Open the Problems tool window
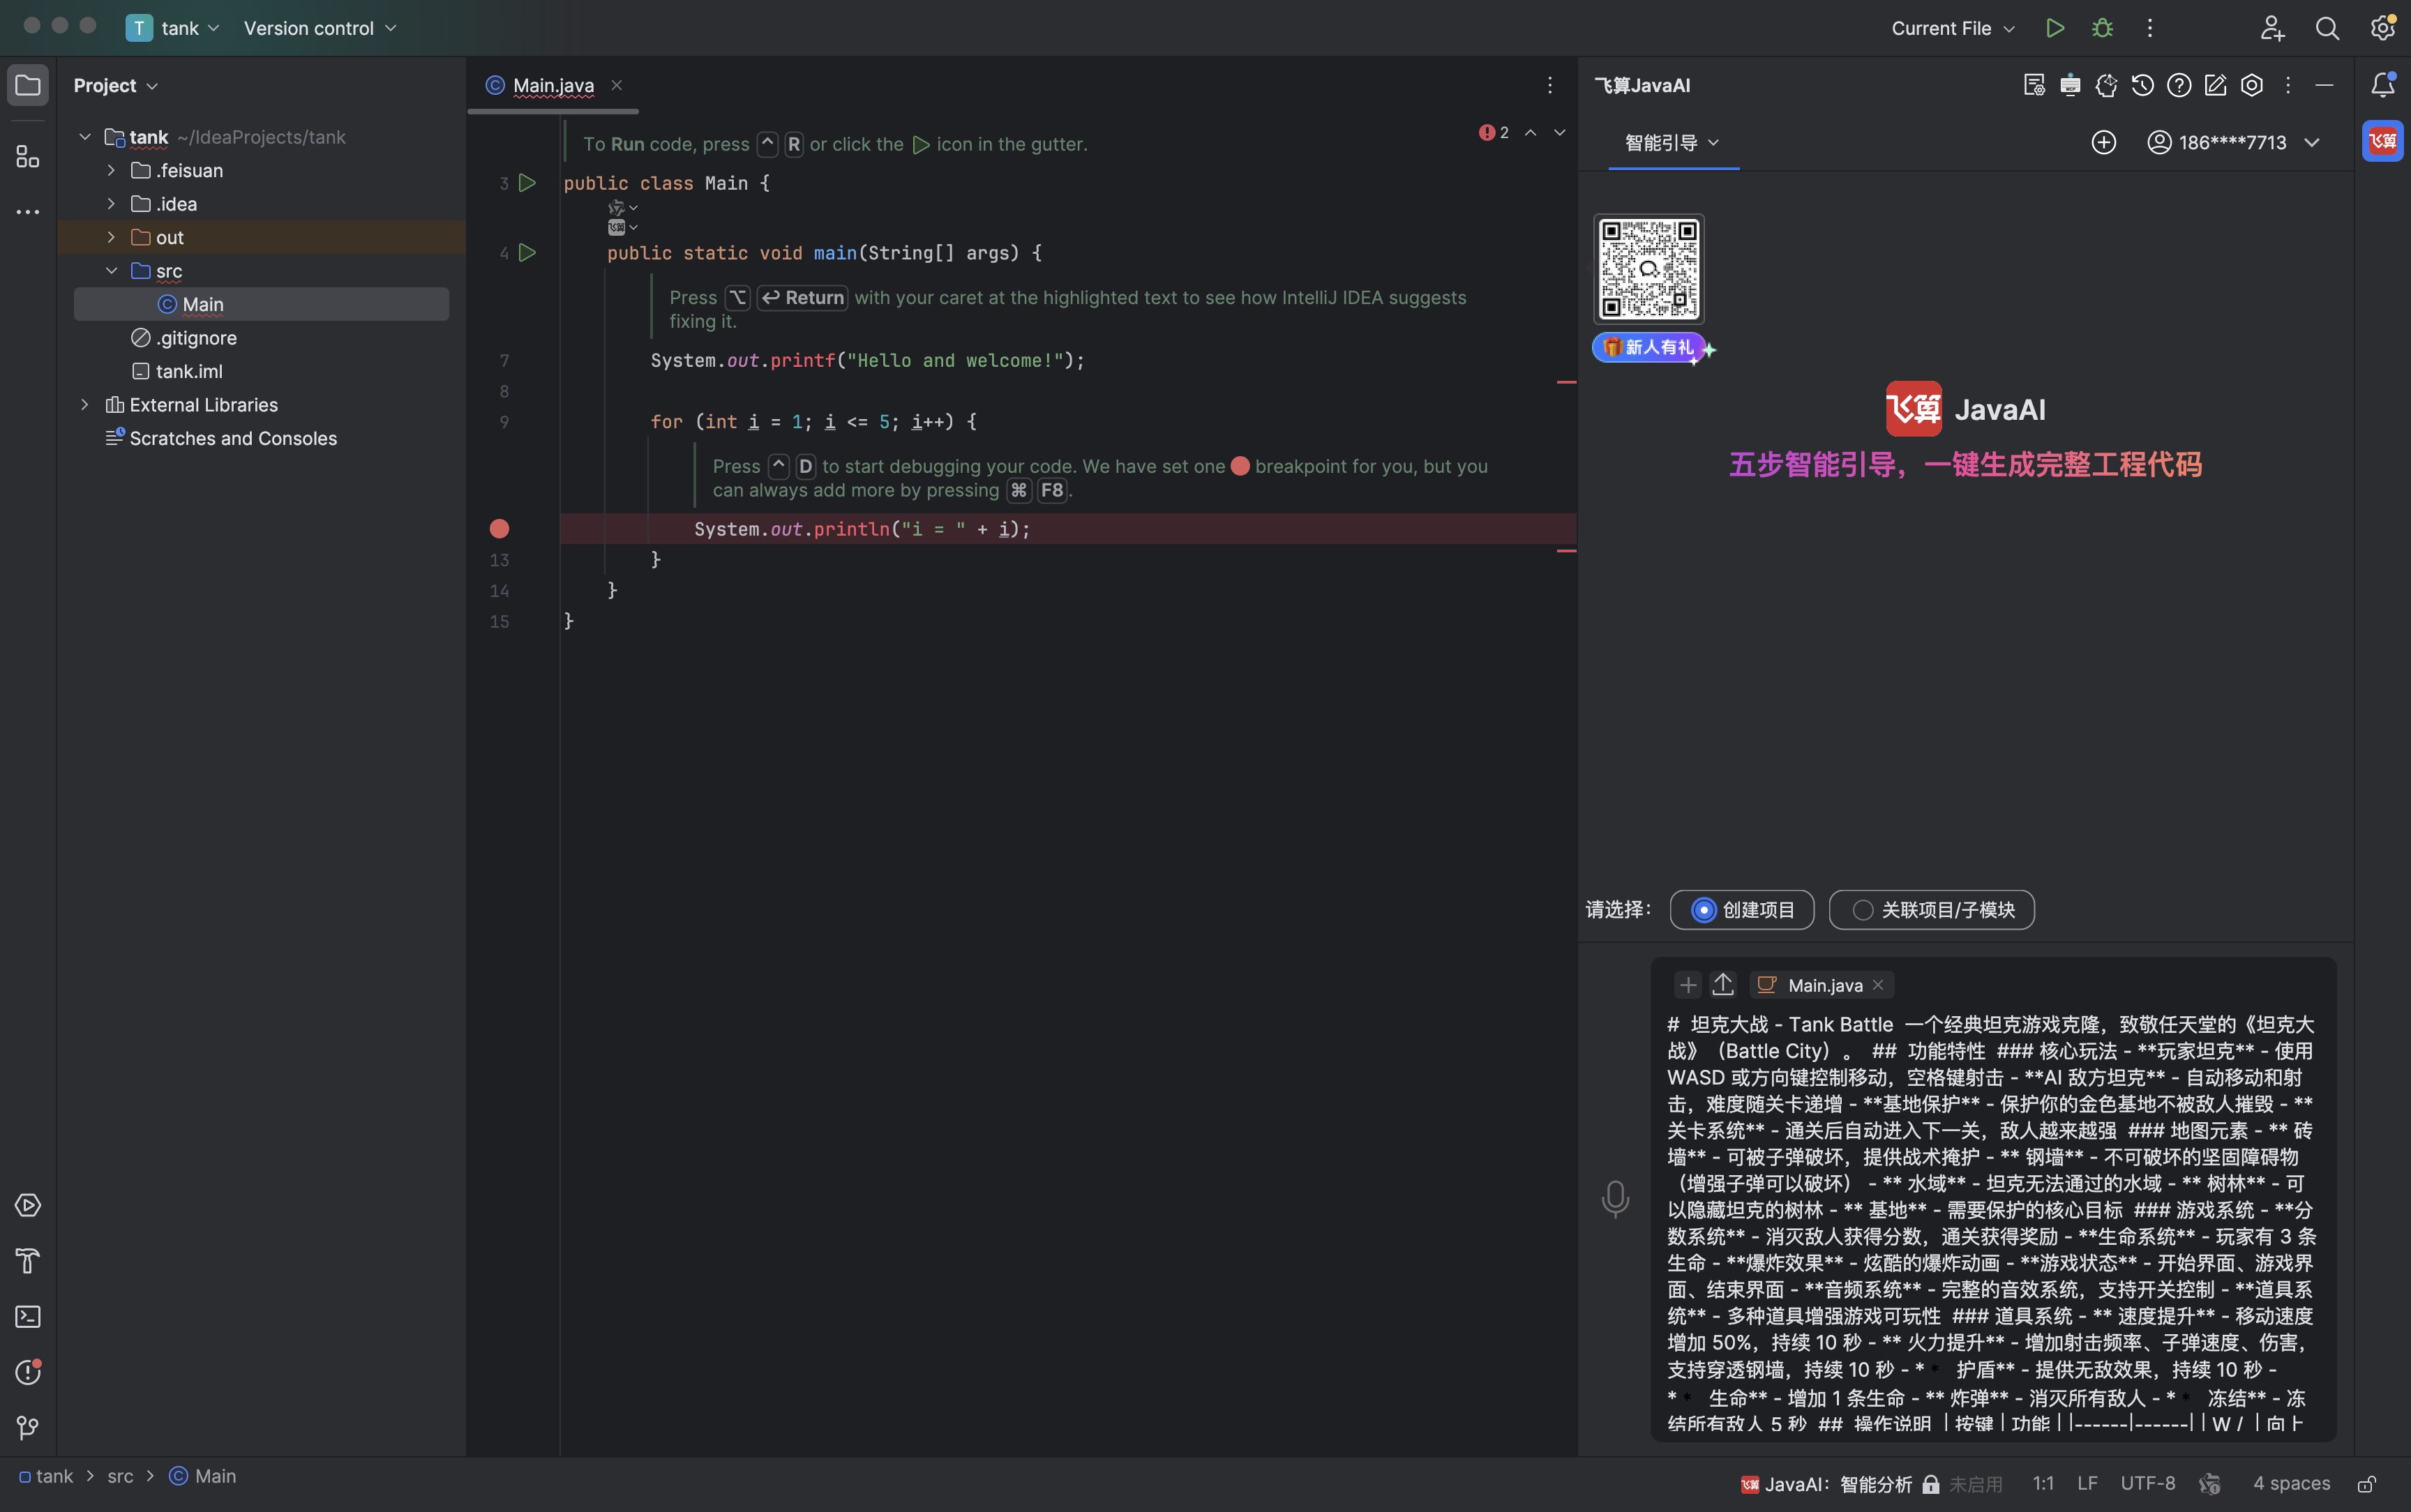 coord(28,1372)
